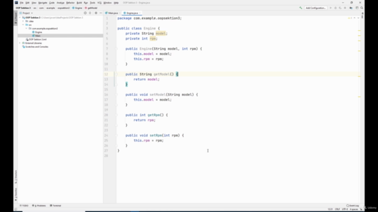Click the oopsektion3 breadcrumb

click(63, 8)
